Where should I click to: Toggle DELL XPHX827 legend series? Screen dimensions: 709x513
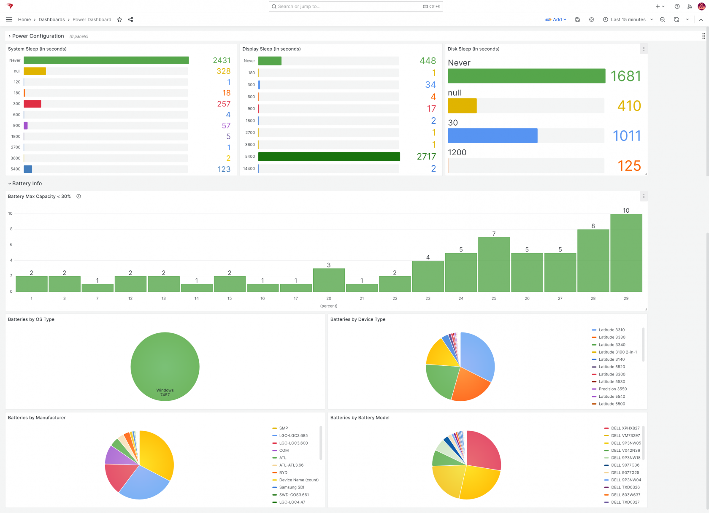(625, 428)
